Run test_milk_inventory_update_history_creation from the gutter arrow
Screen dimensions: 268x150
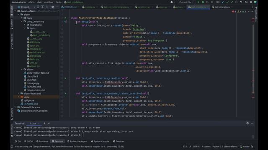click(65, 93)
